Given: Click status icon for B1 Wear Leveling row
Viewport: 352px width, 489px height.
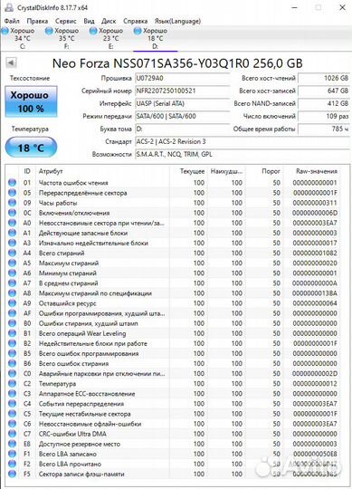Looking at the screenshot, I should (12, 333).
